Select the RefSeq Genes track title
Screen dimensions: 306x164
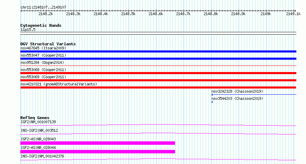[35, 118]
